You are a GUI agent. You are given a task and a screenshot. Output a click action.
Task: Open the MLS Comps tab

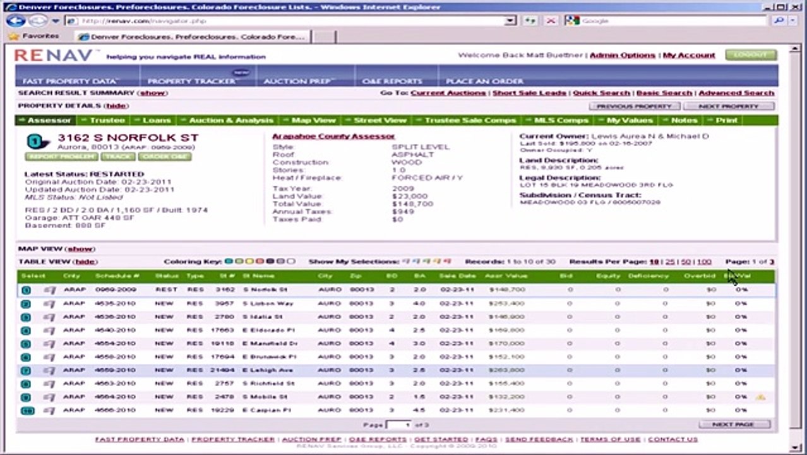click(556, 120)
